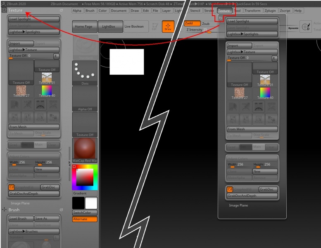
Task: Select Texture 40 rainbow swatch in left panel
Action: (x=47, y=91)
